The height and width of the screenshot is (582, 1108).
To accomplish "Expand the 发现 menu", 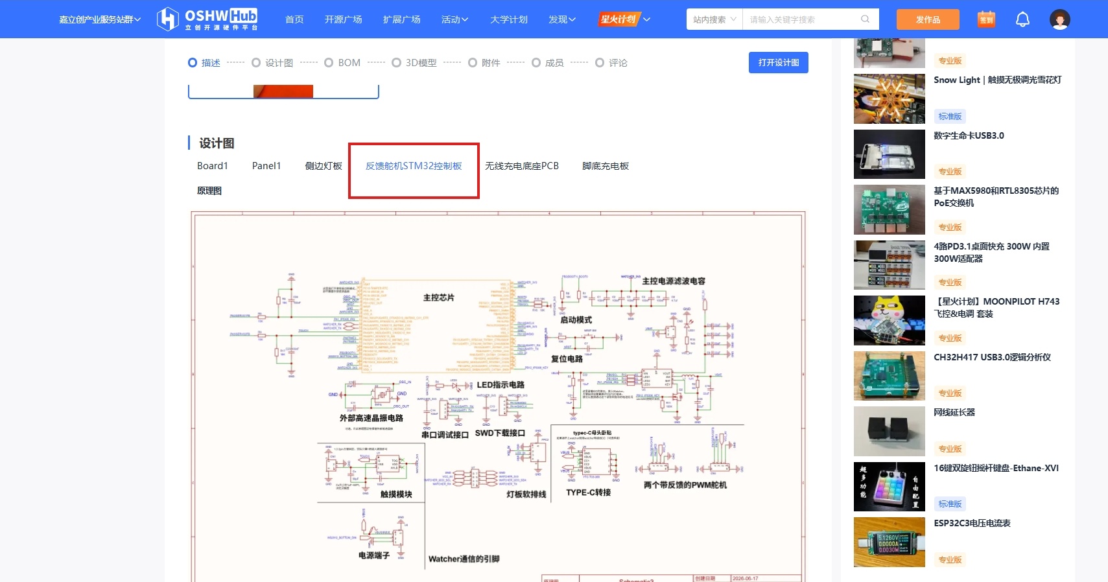I will tap(561, 19).
